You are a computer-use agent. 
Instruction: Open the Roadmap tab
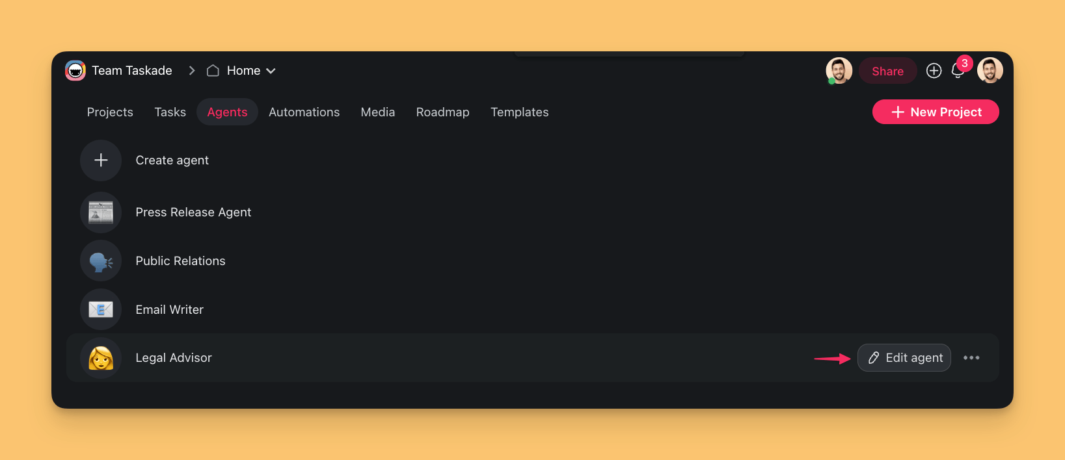click(x=442, y=112)
